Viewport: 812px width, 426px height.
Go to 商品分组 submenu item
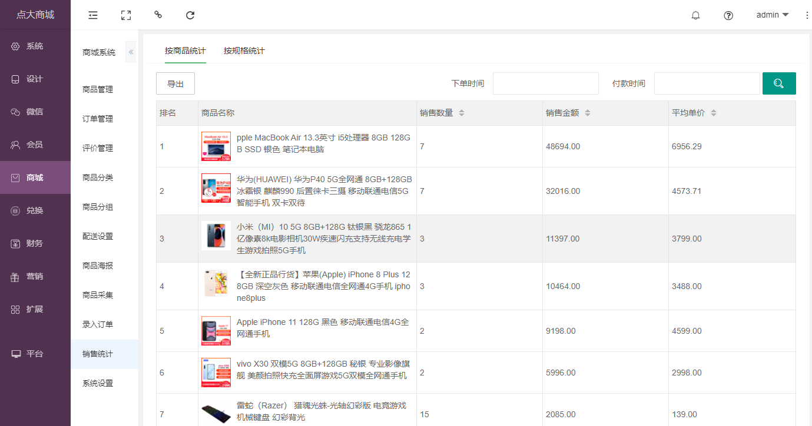click(x=105, y=207)
